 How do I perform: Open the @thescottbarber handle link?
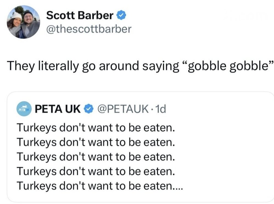click(89, 29)
